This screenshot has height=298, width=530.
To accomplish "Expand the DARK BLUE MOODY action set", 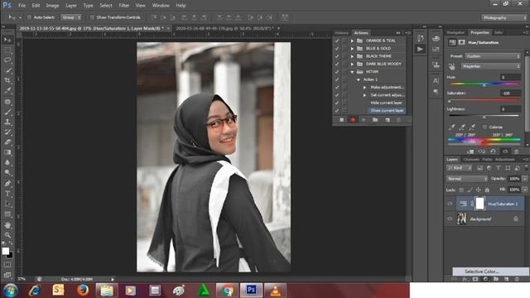I will [x=352, y=64].
